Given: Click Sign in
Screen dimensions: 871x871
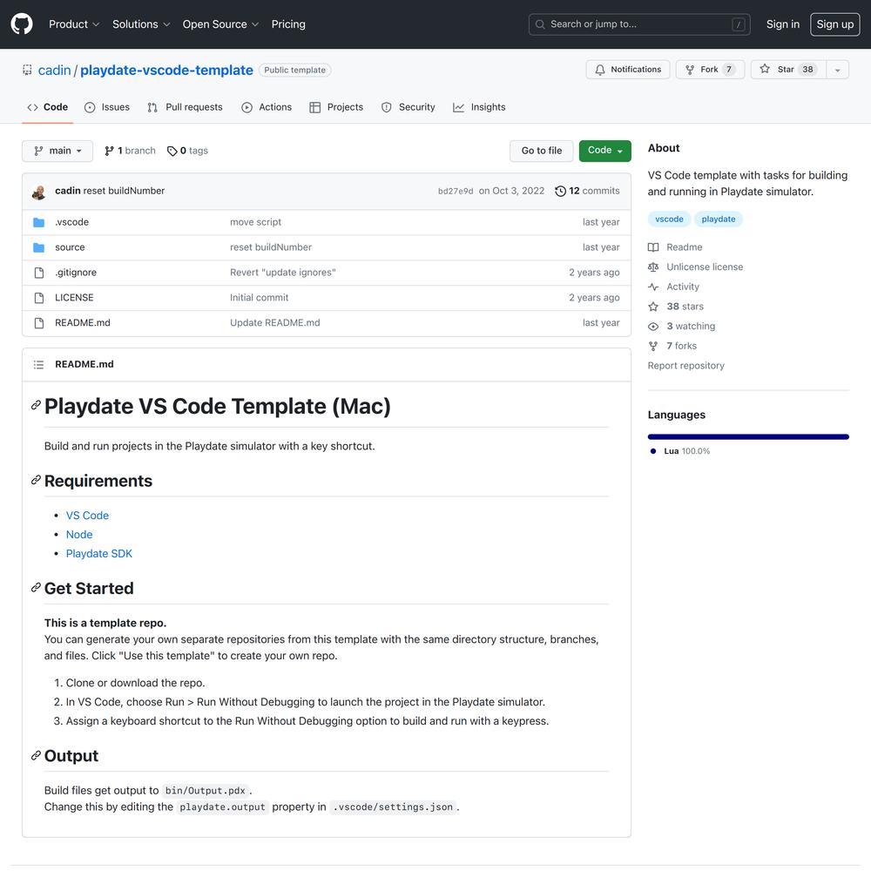Looking at the screenshot, I should [x=783, y=24].
